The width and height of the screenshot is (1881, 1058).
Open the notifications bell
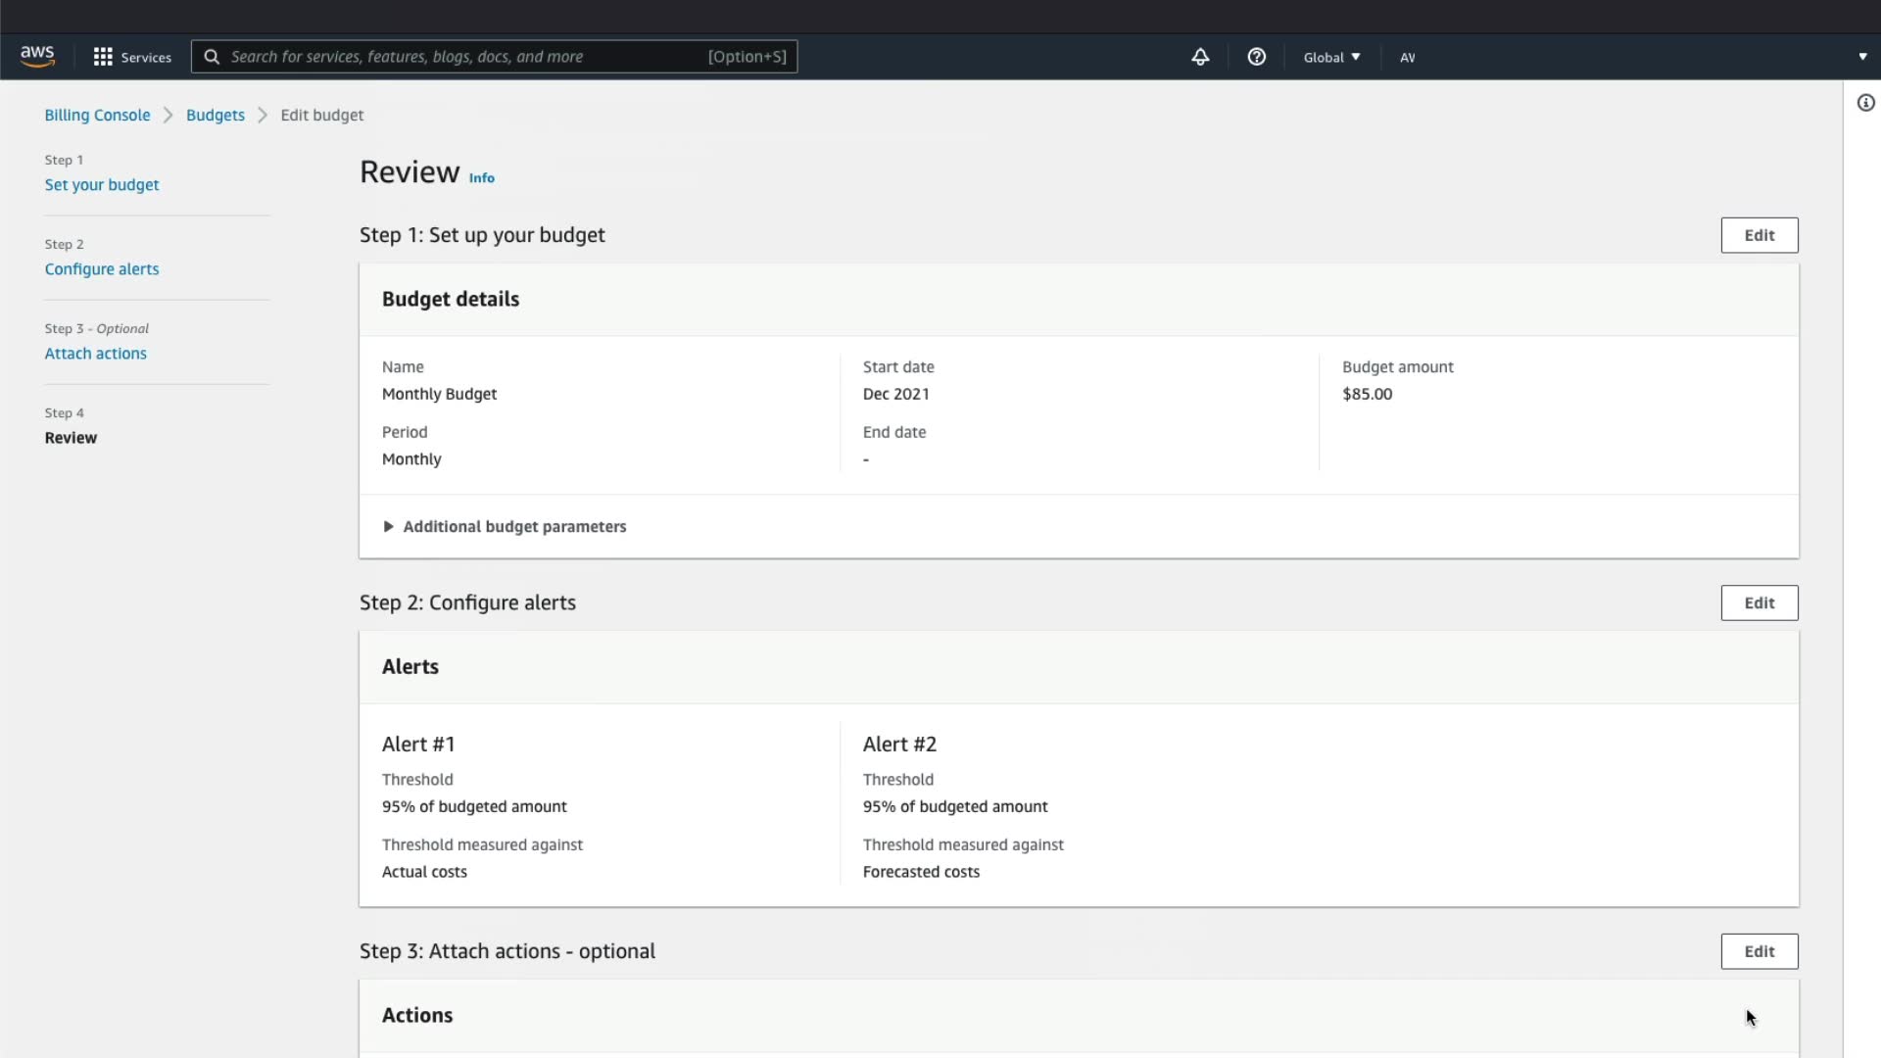pos(1200,57)
